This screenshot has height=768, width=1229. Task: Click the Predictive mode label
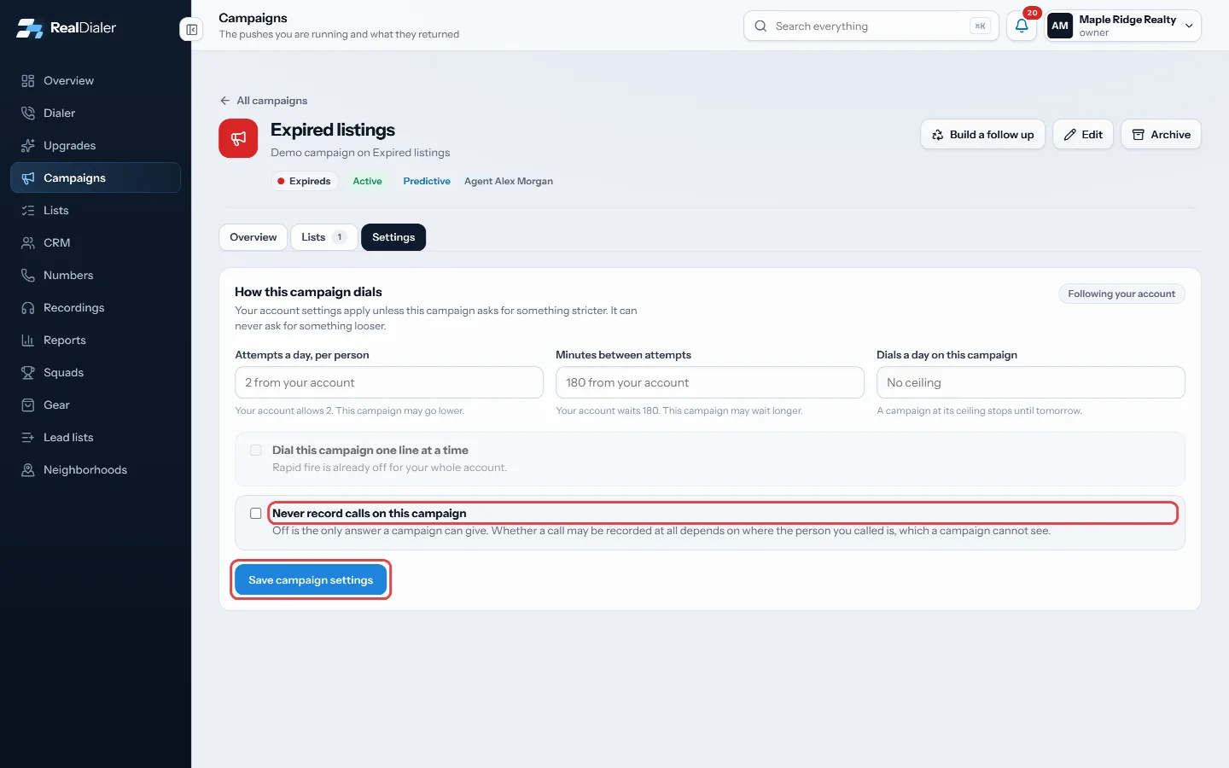click(427, 181)
